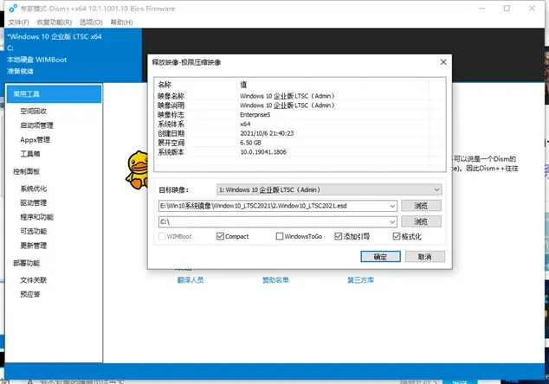This screenshot has height=384, width=549.
Task: Click 浏览 next to the C:\ path
Action: [421, 221]
